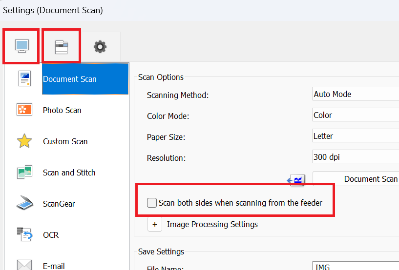Open the scan from computer tab
Image resolution: width=399 pixels, height=270 pixels.
coord(21,46)
